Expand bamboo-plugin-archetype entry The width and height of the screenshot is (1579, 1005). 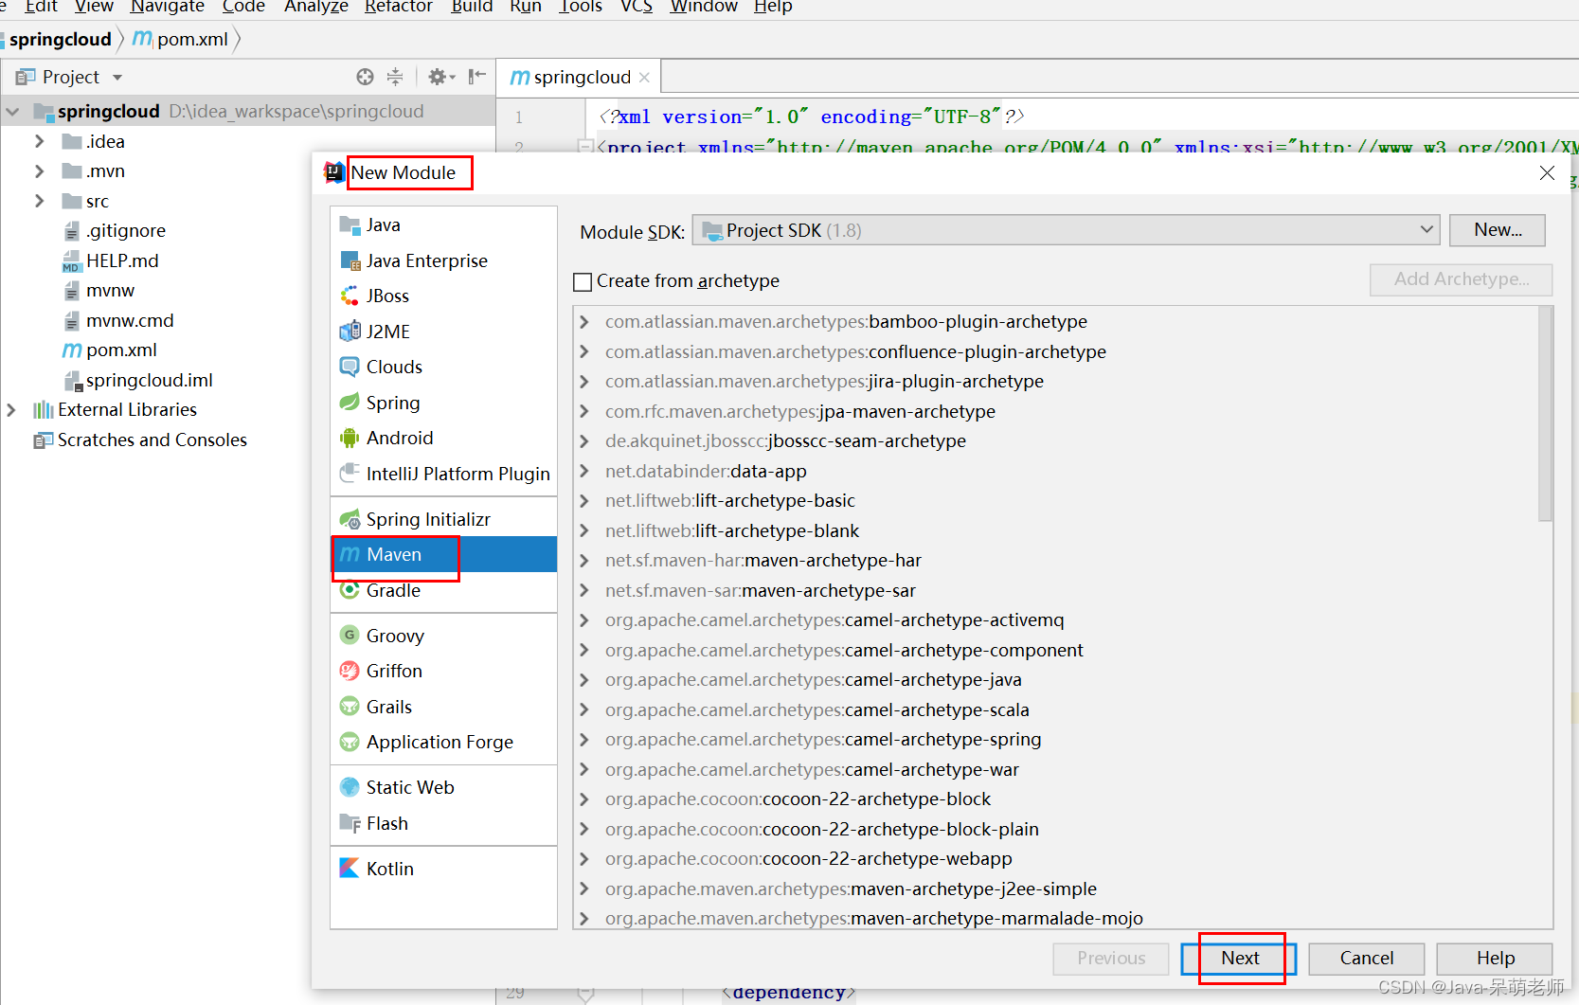click(x=584, y=322)
